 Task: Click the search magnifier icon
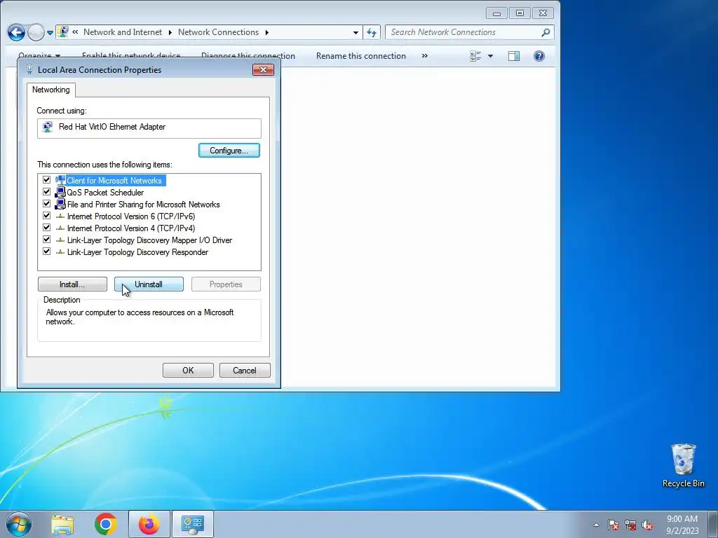point(546,32)
